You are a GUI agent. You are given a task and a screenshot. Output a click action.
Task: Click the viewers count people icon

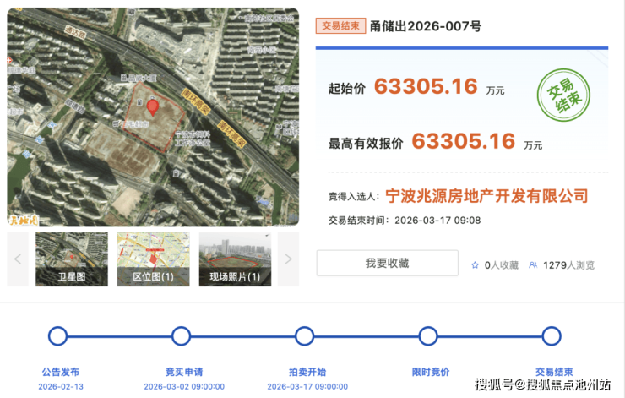[x=533, y=264]
